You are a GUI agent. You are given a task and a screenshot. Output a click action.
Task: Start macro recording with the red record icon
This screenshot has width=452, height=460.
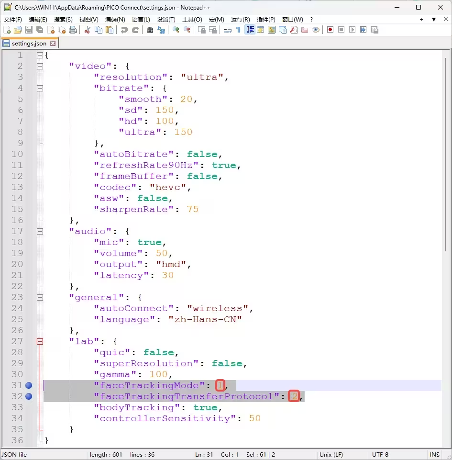(330, 30)
